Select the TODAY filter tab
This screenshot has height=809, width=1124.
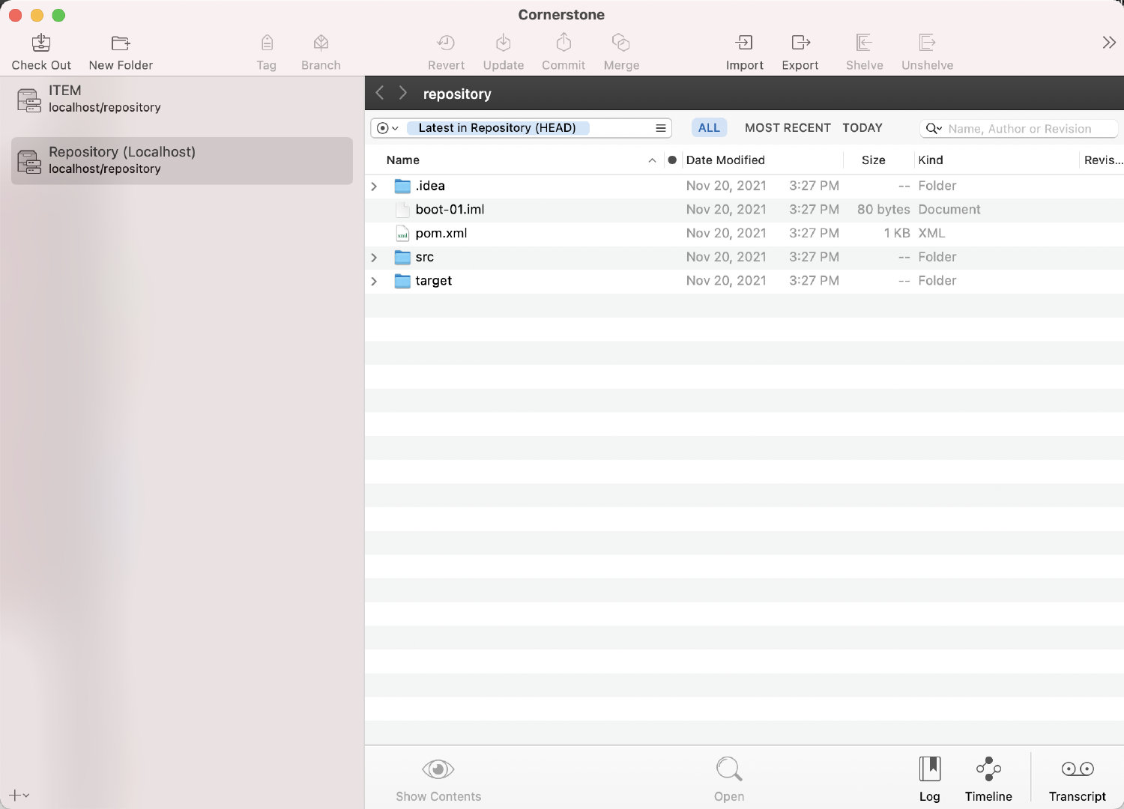pos(862,128)
